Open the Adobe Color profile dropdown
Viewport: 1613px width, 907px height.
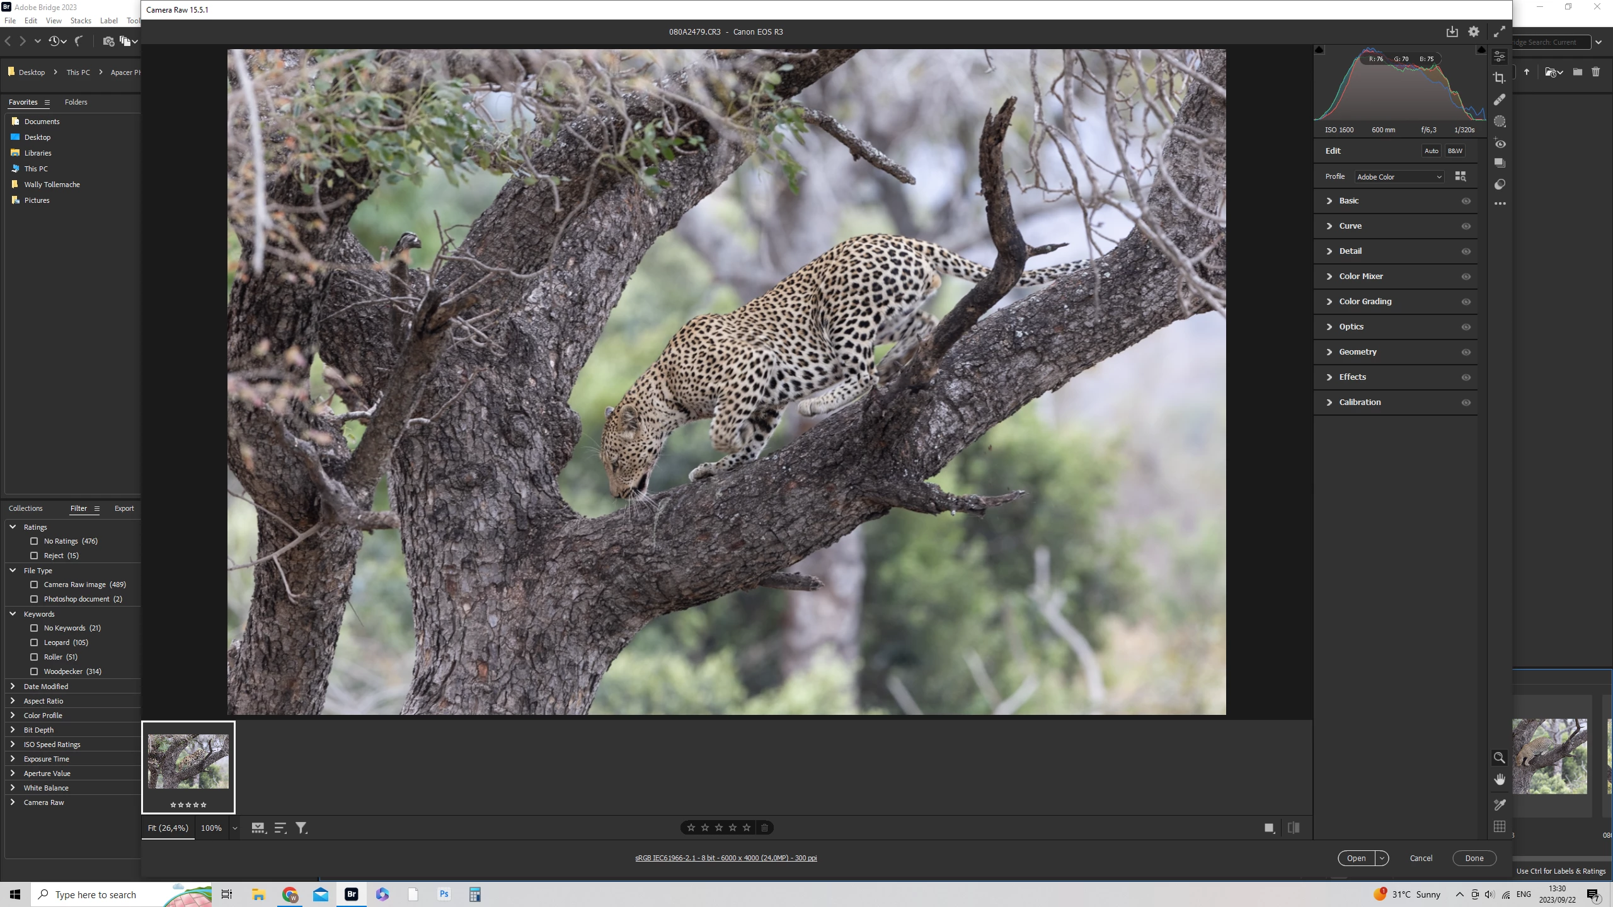[1399, 177]
